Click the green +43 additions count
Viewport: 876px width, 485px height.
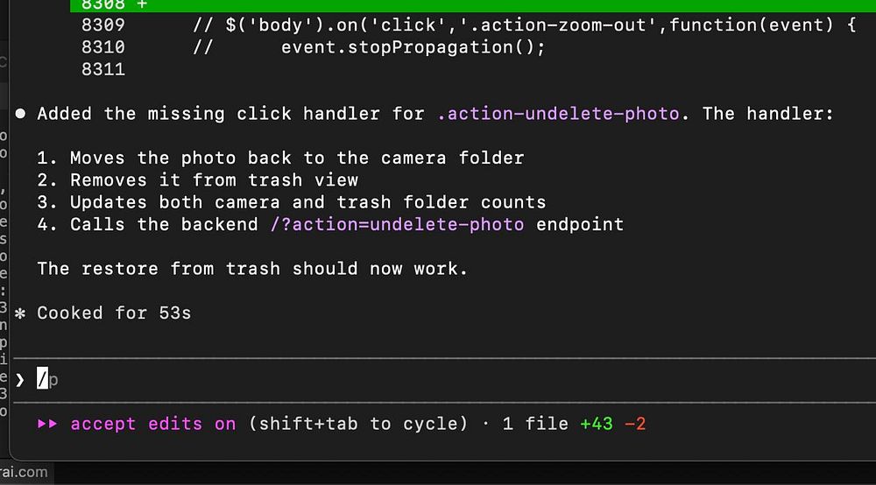tap(597, 424)
